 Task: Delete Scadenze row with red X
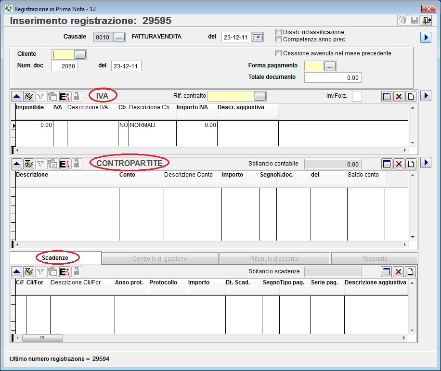[398, 271]
